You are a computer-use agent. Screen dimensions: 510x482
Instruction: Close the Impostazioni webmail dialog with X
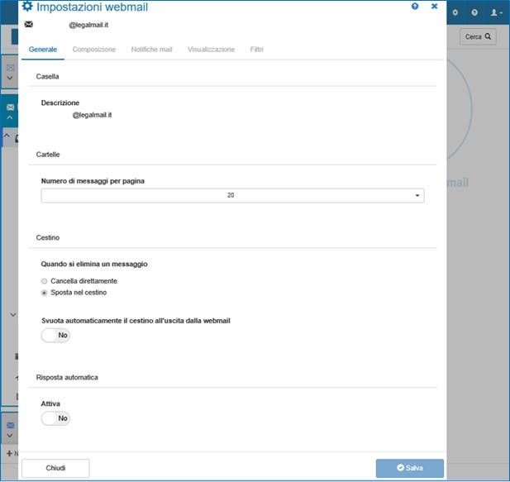click(434, 6)
